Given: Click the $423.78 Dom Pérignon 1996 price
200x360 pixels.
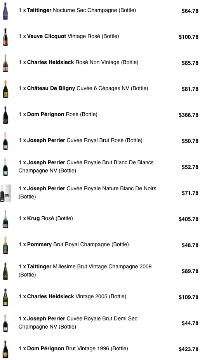Looking at the screenshot, I should click(x=188, y=349).
